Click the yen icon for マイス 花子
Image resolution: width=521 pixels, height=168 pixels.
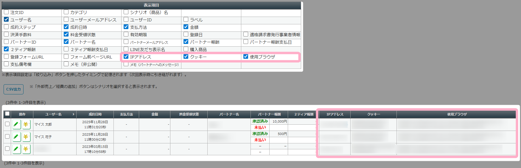click(26, 137)
